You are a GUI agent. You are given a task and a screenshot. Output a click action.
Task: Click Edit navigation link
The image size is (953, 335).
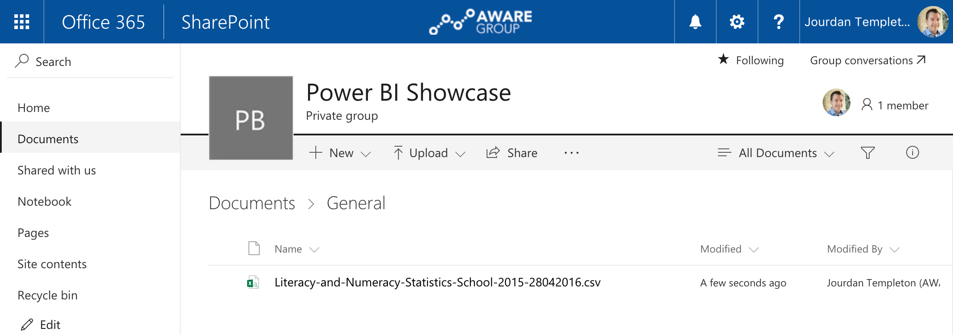50,325
